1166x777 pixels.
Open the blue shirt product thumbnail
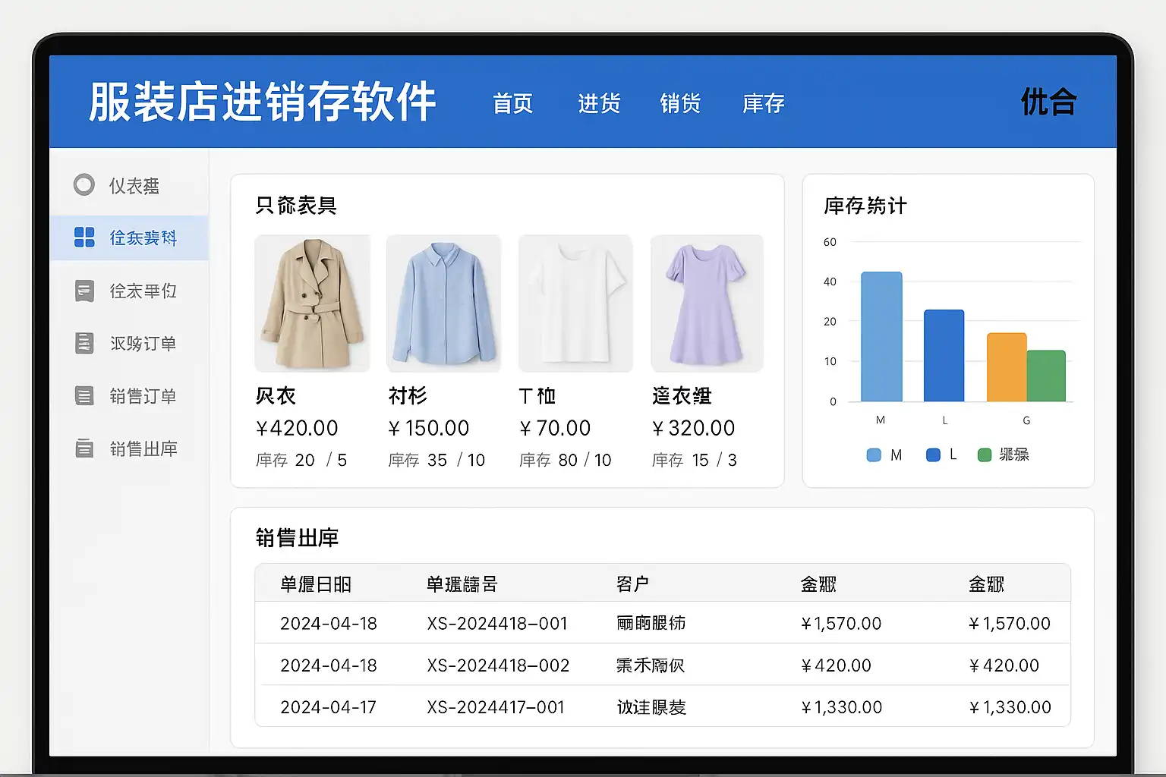click(444, 304)
